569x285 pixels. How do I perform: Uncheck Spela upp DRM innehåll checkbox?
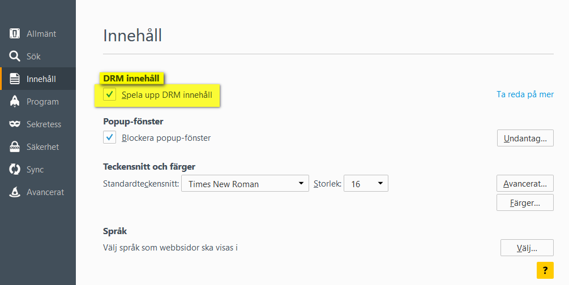click(110, 94)
